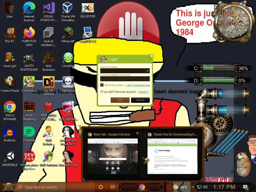Launch Embarcadero Dev-C++ desktop icon
This screenshot has height=192, width=256.
click(29, 161)
